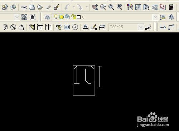Open the redo history dropdown arrow
The width and height of the screenshot is (179, 131).
pos(87,7)
